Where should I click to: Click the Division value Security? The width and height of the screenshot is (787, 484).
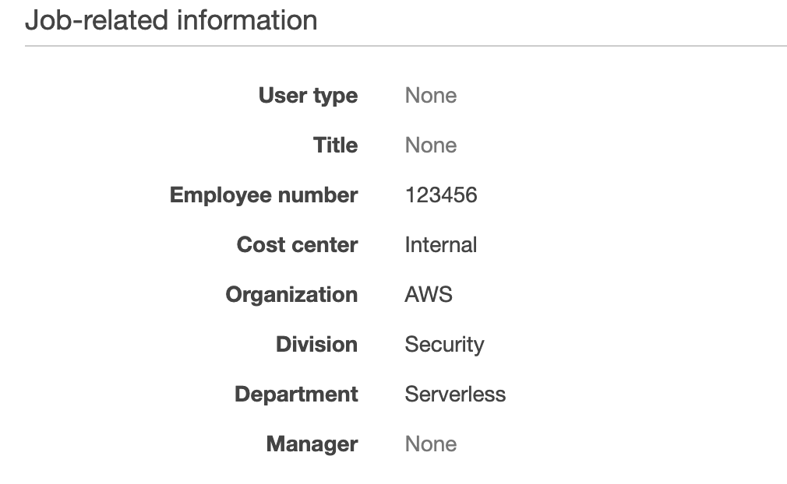pos(444,344)
